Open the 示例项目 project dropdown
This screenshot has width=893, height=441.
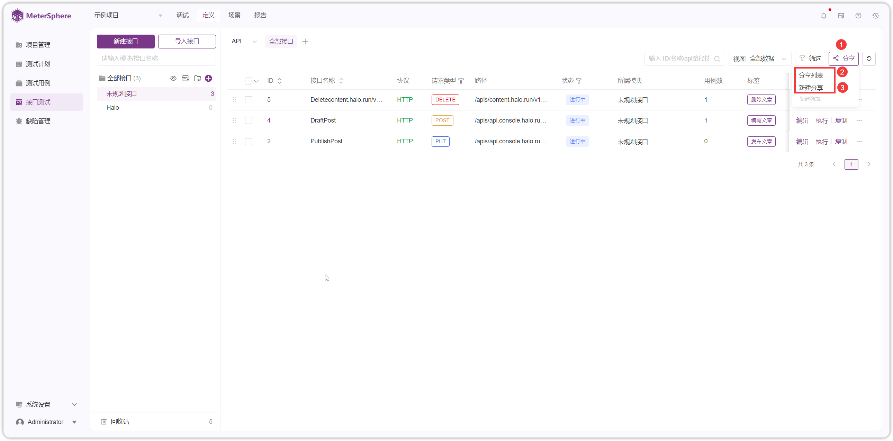(x=128, y=15)
